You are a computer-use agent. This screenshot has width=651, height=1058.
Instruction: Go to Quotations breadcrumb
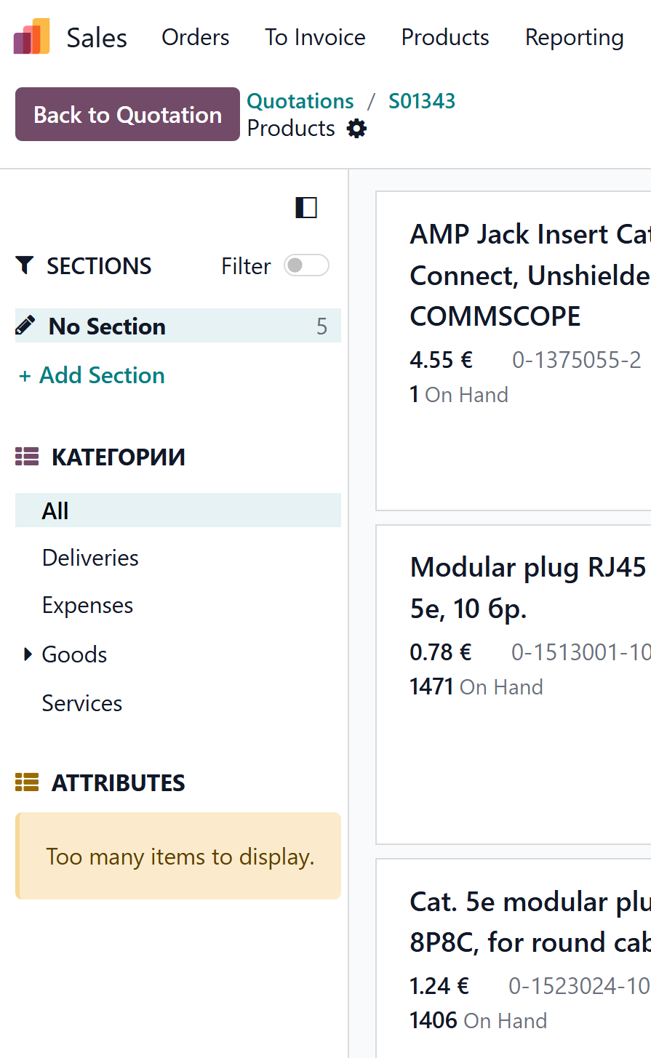(300, 101)
